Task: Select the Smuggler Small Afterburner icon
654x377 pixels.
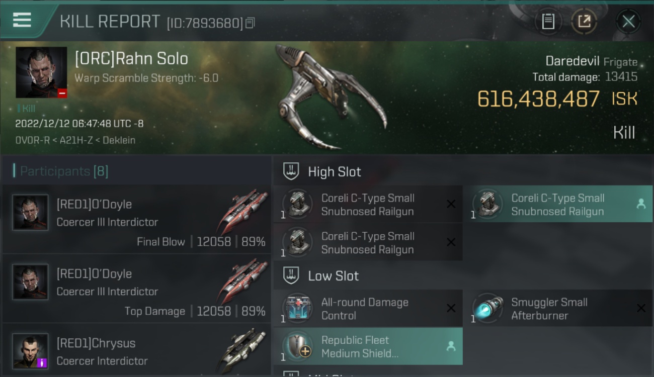Action: tap(487, 309)
